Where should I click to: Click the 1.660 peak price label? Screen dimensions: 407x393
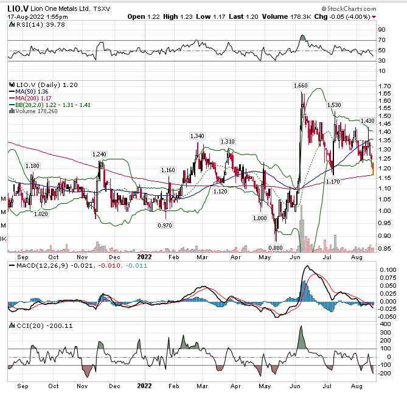click(x=301, y=86)
